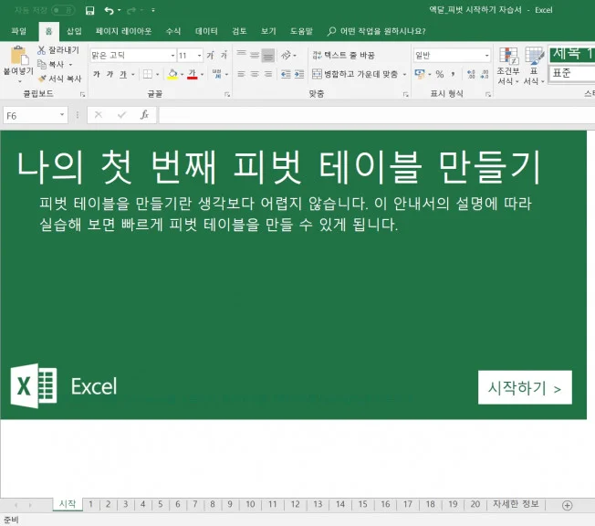Screen dimensions: 595x526
Task: Click the Name Box showing F6
Action: (x=32, y=115)
